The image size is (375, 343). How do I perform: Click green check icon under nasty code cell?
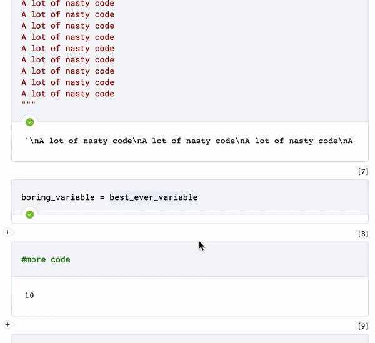tap(29, 122)
